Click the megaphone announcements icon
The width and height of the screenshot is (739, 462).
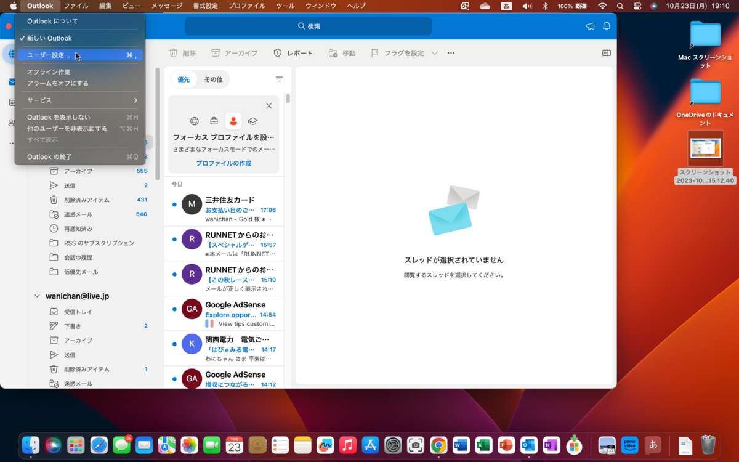pyautogui.click(x=590, y=26)
